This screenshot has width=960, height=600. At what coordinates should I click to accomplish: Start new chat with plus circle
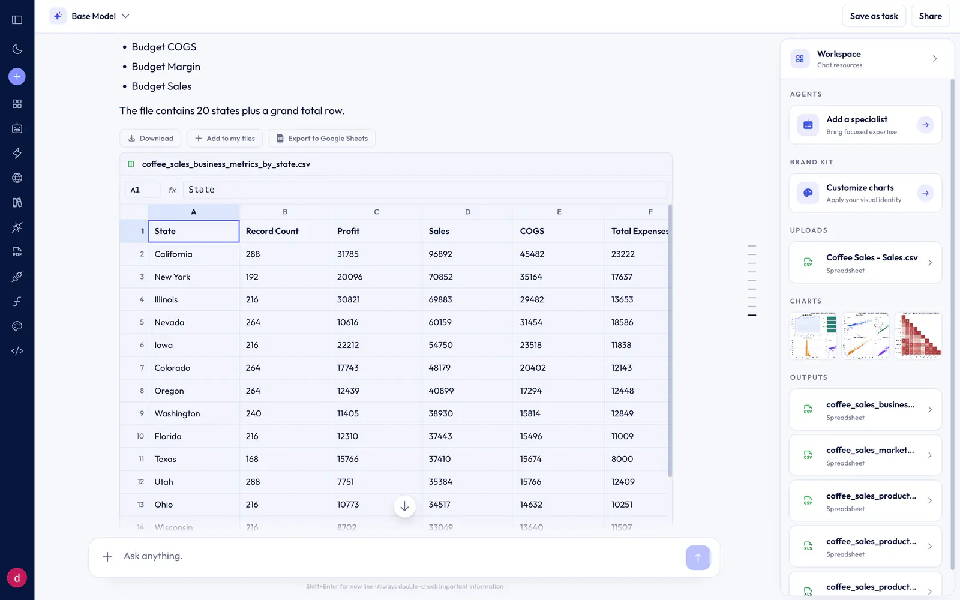[17, 76]
